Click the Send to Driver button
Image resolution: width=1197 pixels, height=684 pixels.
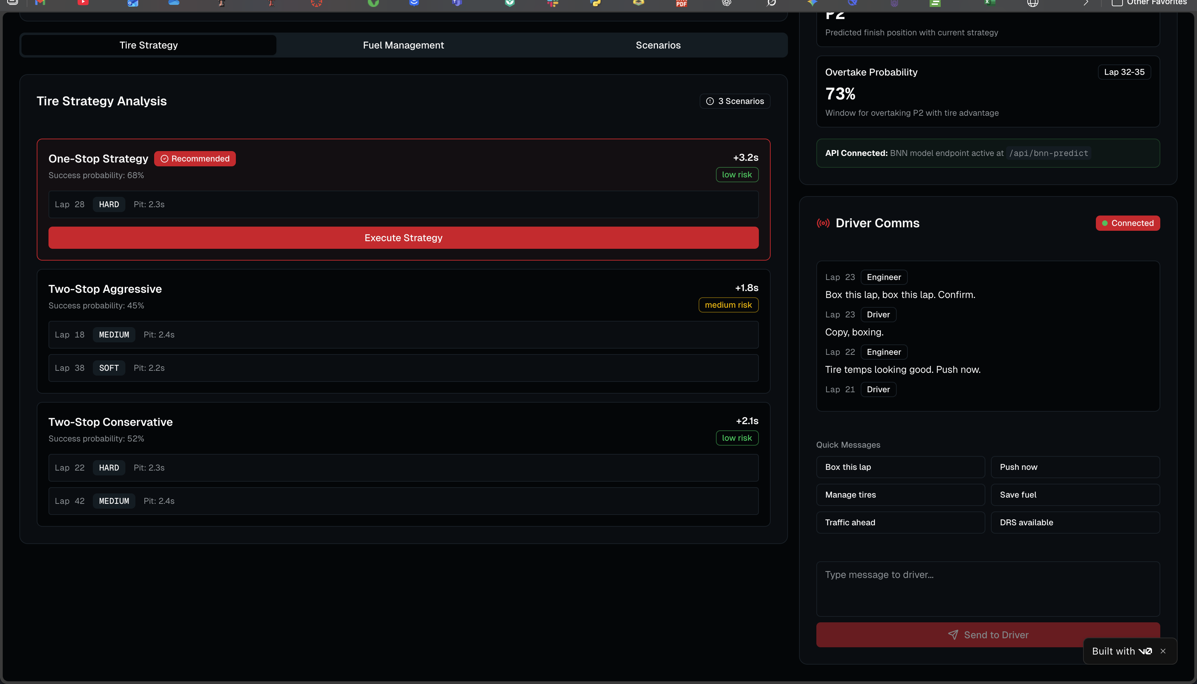(987, 635)
